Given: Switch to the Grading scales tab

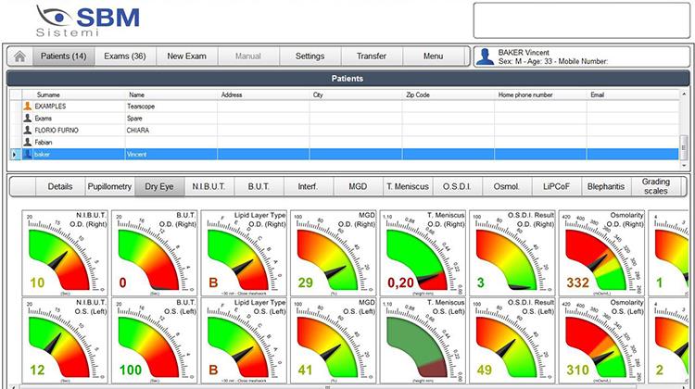Looking at the screenshot, I should (x=655, y=186).
